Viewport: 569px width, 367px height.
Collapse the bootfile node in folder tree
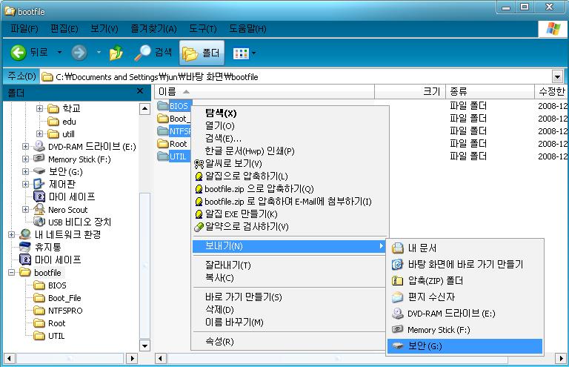(x=12, y=273)
